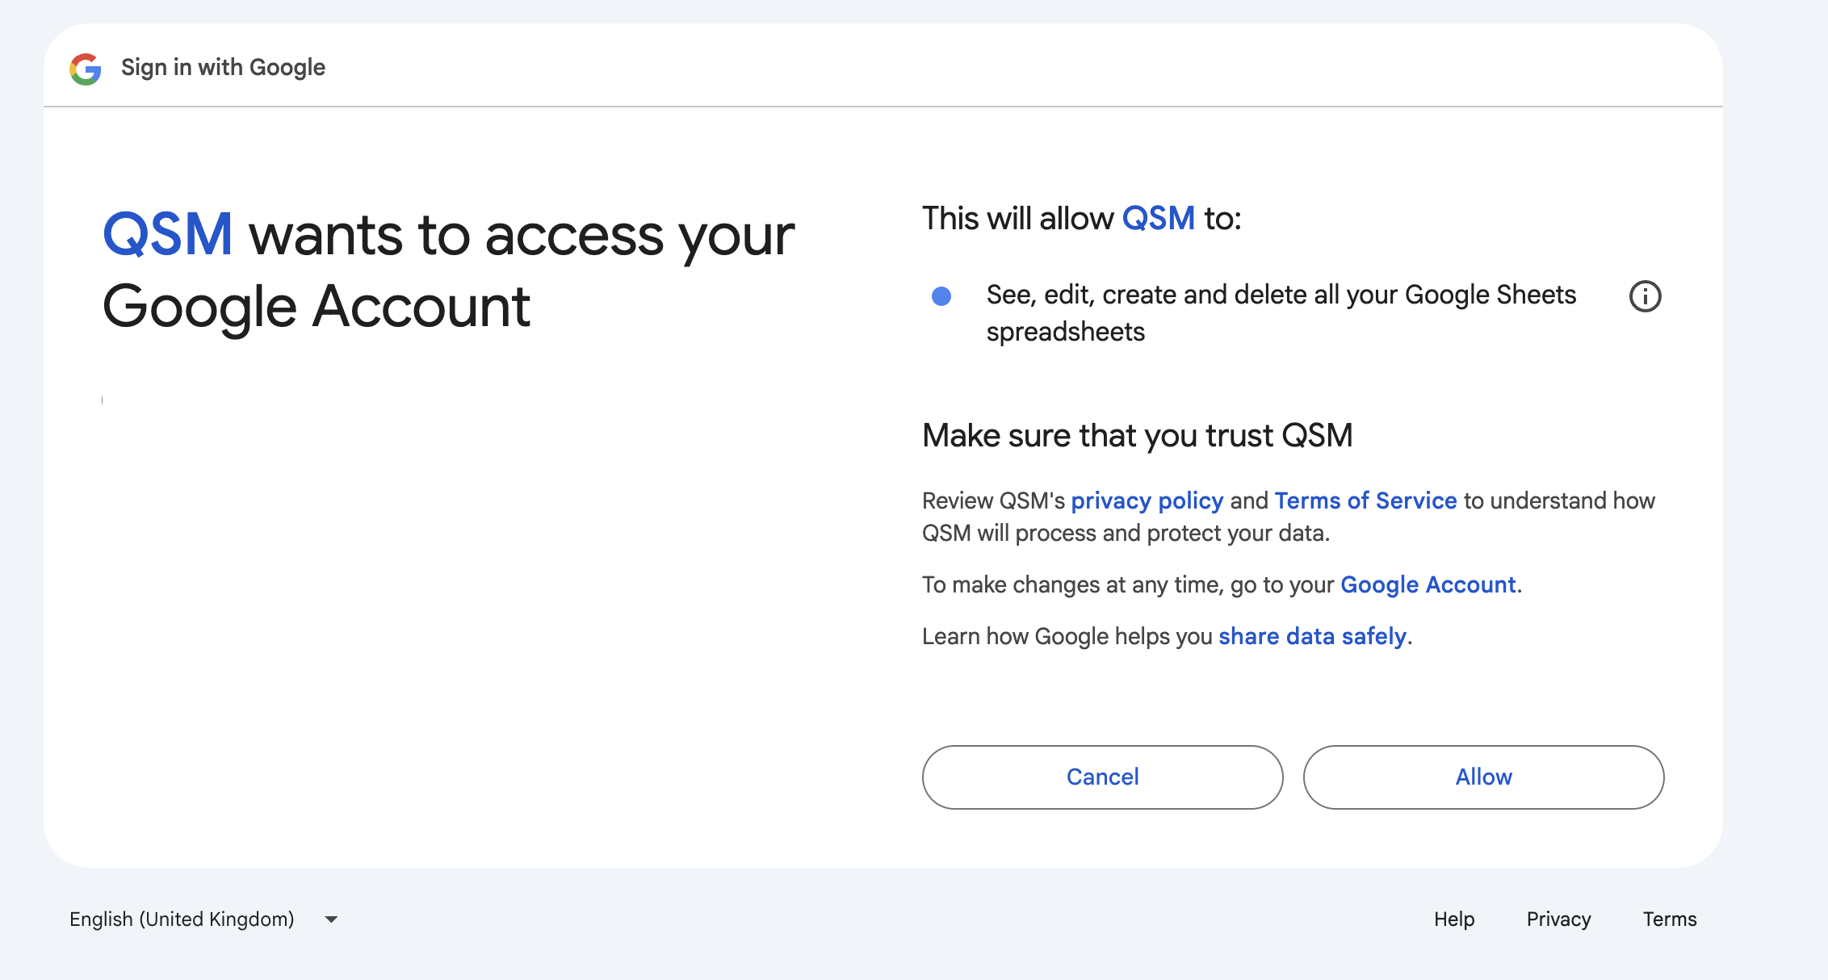Image resolution: width=1828 pixels, height=980 pixels.
Task: Click the large QSM app name in the heading
Action: tap(168, 235)
